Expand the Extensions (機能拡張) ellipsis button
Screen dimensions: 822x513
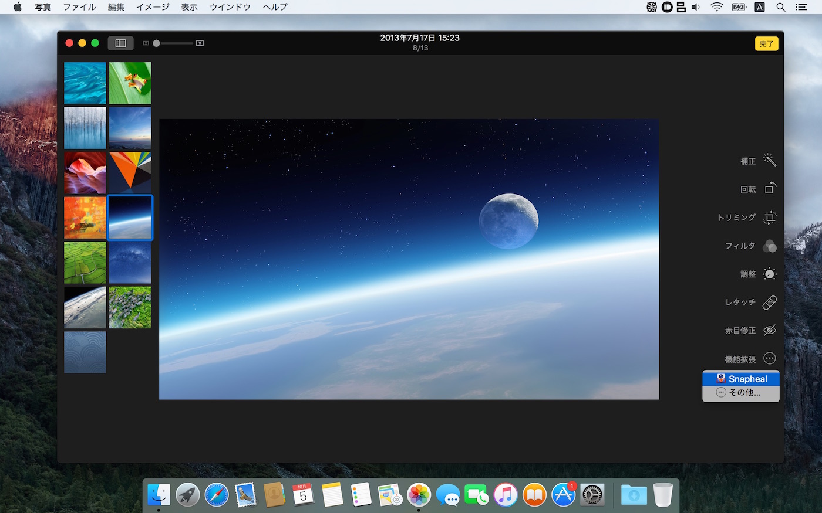(769, 359)
